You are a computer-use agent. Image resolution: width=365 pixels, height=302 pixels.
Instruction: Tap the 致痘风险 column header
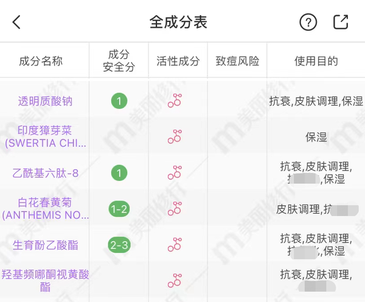tap(237, 61)
